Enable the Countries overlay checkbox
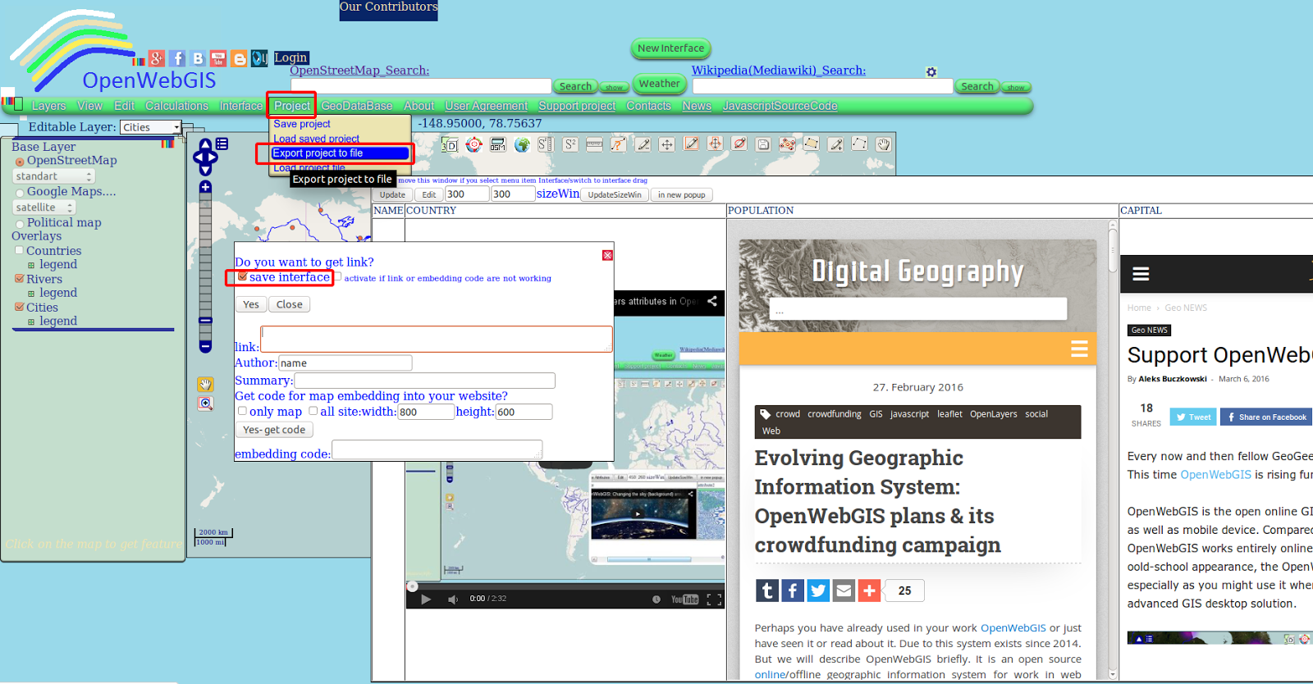This screenshot has width=1313, height=684. coord(19,250)
